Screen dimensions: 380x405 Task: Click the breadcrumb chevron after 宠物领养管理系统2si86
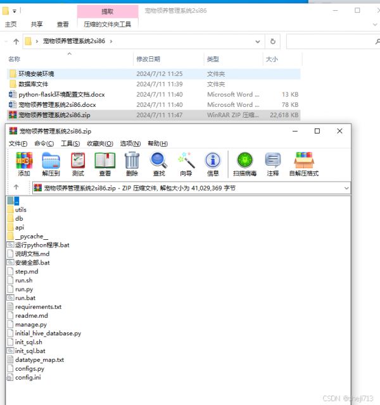(x=111, y=41)
